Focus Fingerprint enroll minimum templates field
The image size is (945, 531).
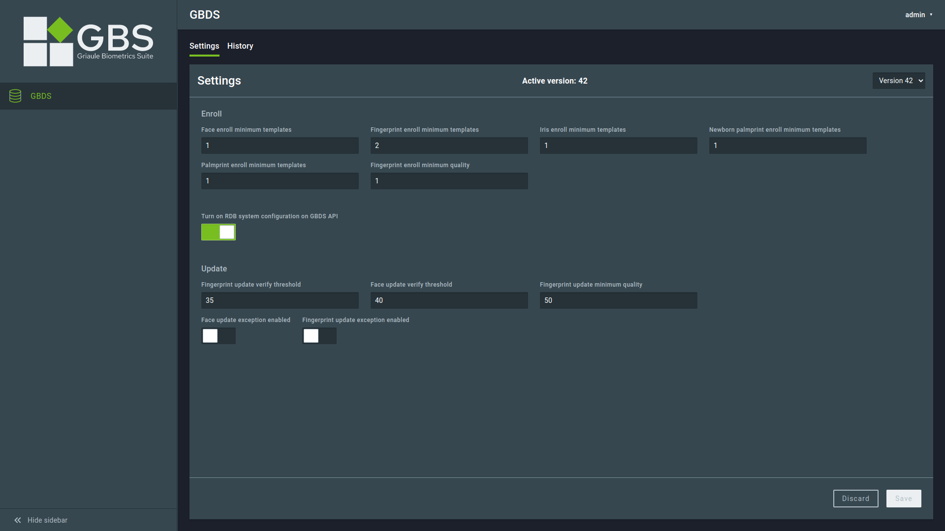point(449,146)
